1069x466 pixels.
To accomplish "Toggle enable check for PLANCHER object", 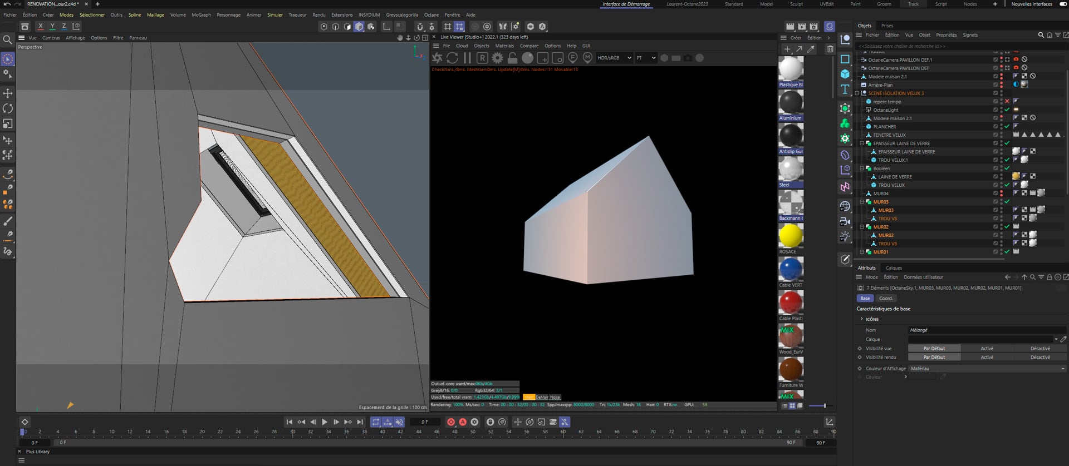I will [x=1007, y=127].
